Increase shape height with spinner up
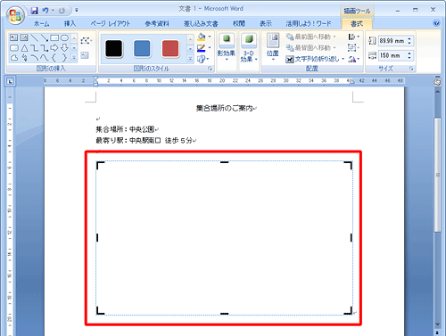Viewport: 446px width, 336px height. click(x=409, y=38)
